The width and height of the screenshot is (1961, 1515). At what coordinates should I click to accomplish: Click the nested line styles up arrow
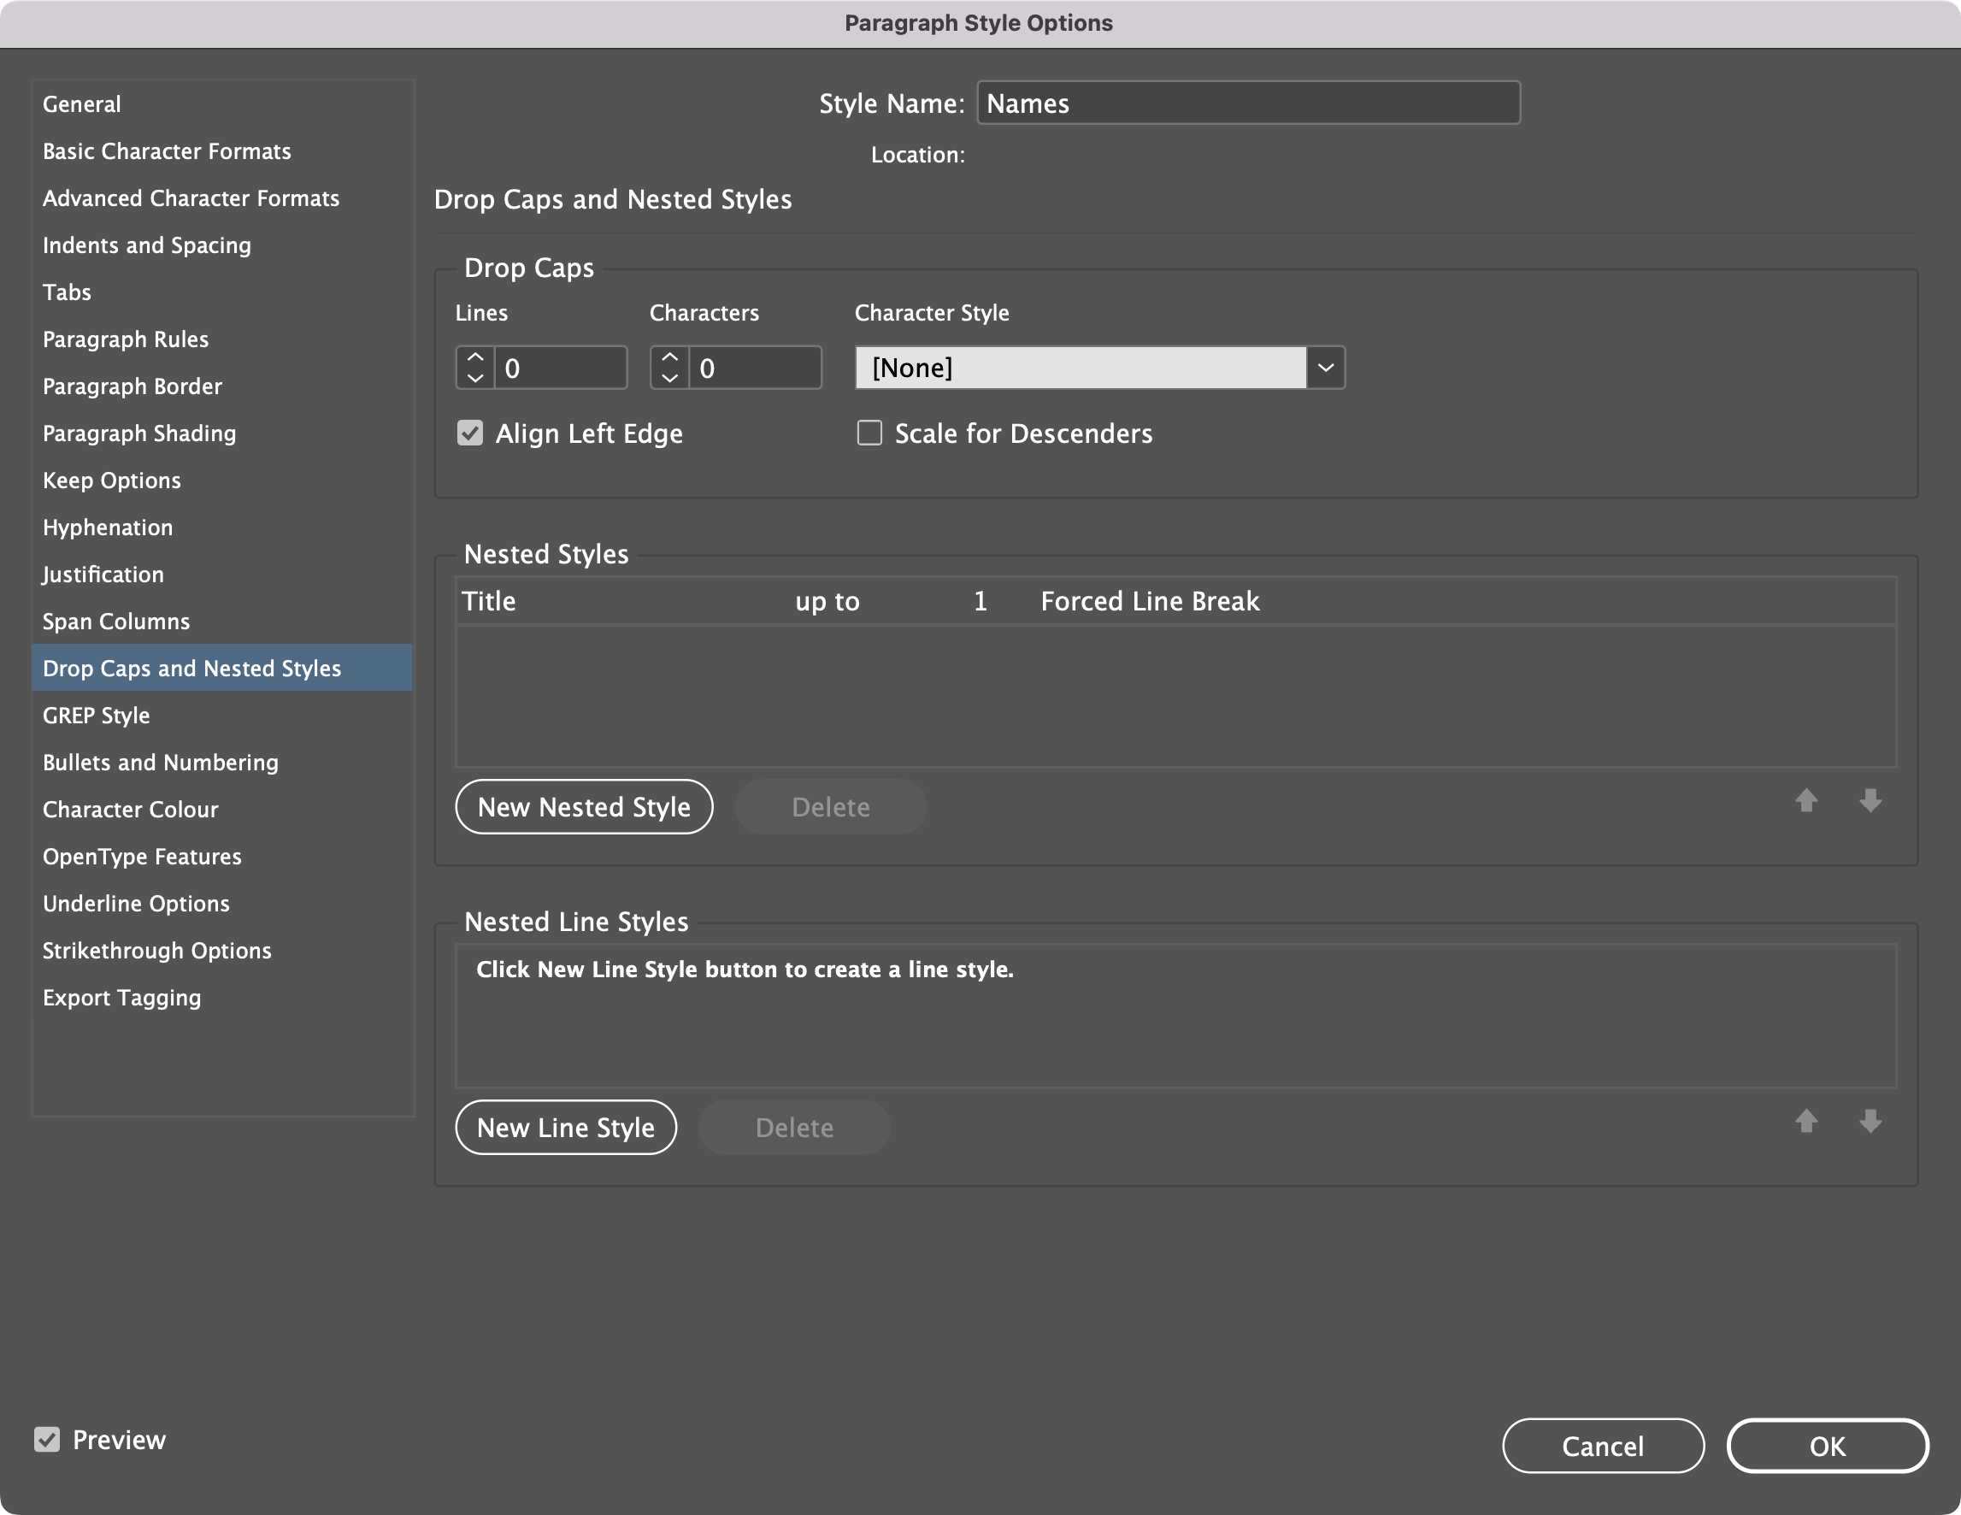tap(1805, 1121)
